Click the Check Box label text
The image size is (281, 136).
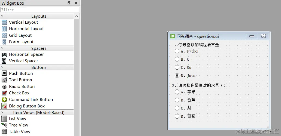click(19, 93)
